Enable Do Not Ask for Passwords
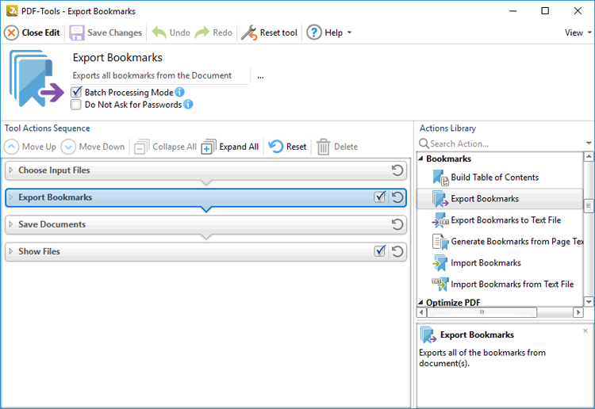 [76, 105]
